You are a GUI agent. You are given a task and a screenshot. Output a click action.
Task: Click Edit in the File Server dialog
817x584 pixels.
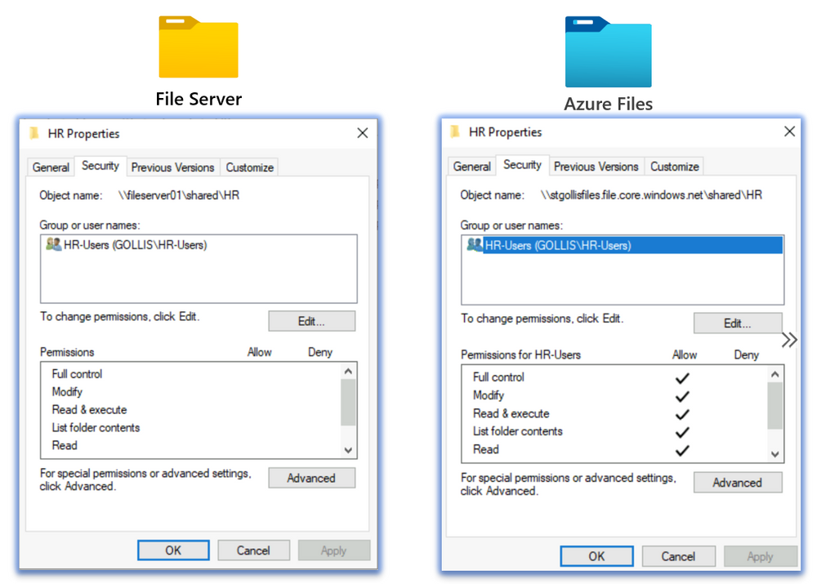tap(311, 320)
